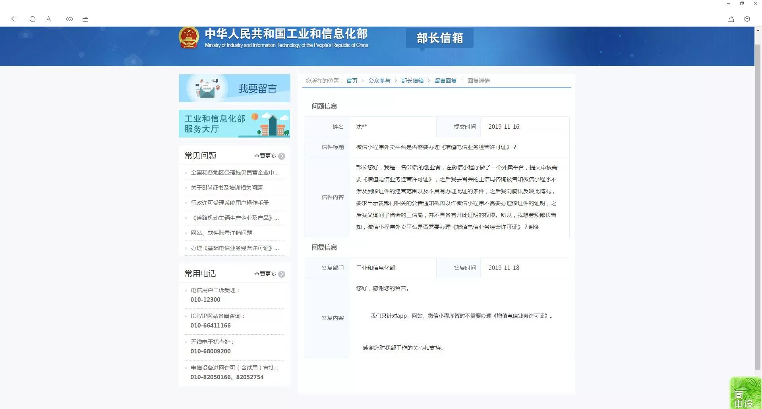Open the 我要留言 banner
This screenshot has width=762, height=409.
coord(234,88)
